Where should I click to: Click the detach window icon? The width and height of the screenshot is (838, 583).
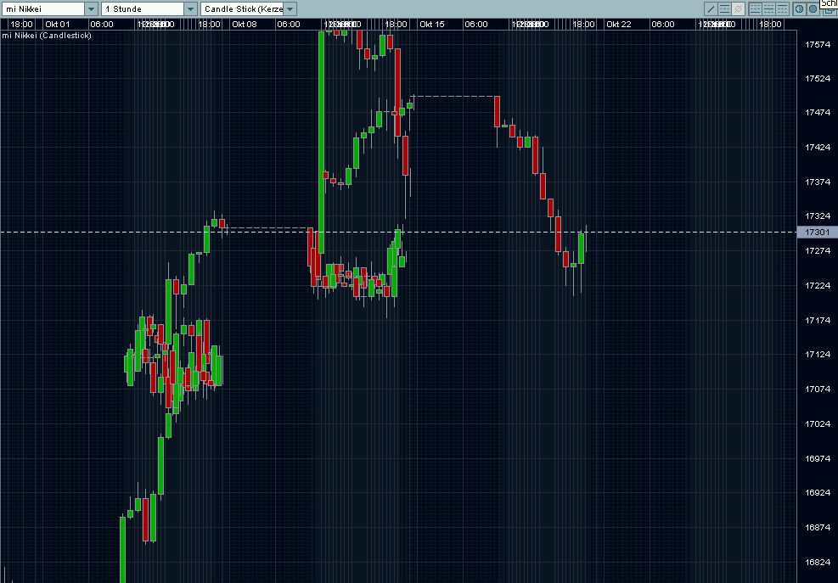point(830,11)
